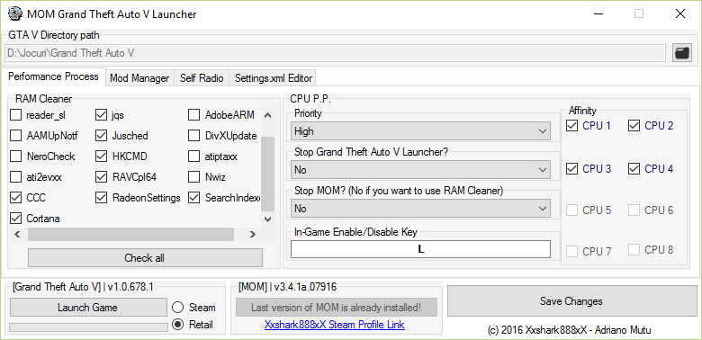Check the Nwiz process
The height and width of the screenshot is (340, 702).
coord(193,177)
